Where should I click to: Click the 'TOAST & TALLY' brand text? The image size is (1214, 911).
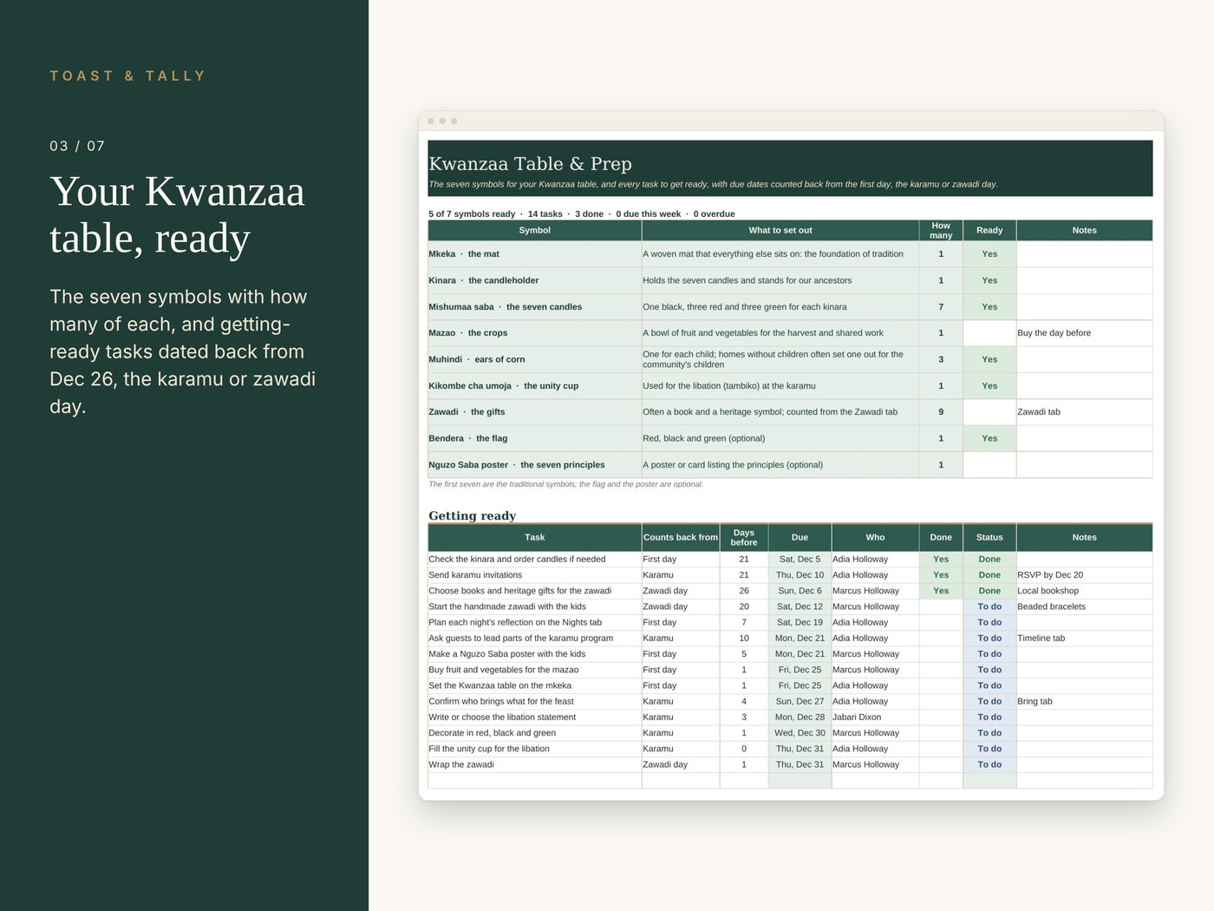pyautogui.click(x=128, y=76)
